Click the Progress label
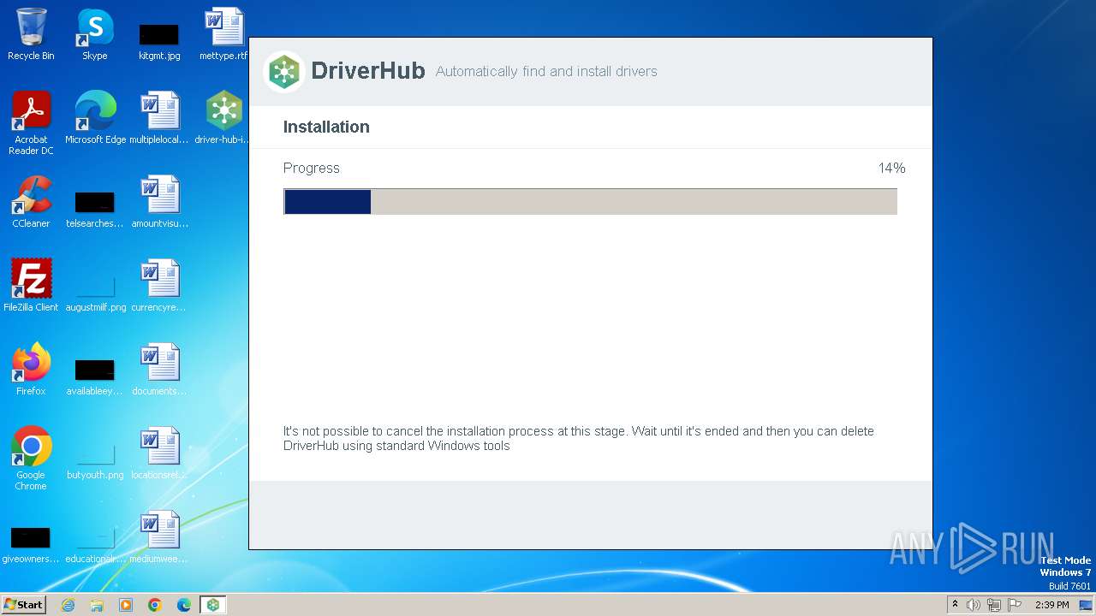Viewport: 1096px width, 616px height. (x=312, y=168)
